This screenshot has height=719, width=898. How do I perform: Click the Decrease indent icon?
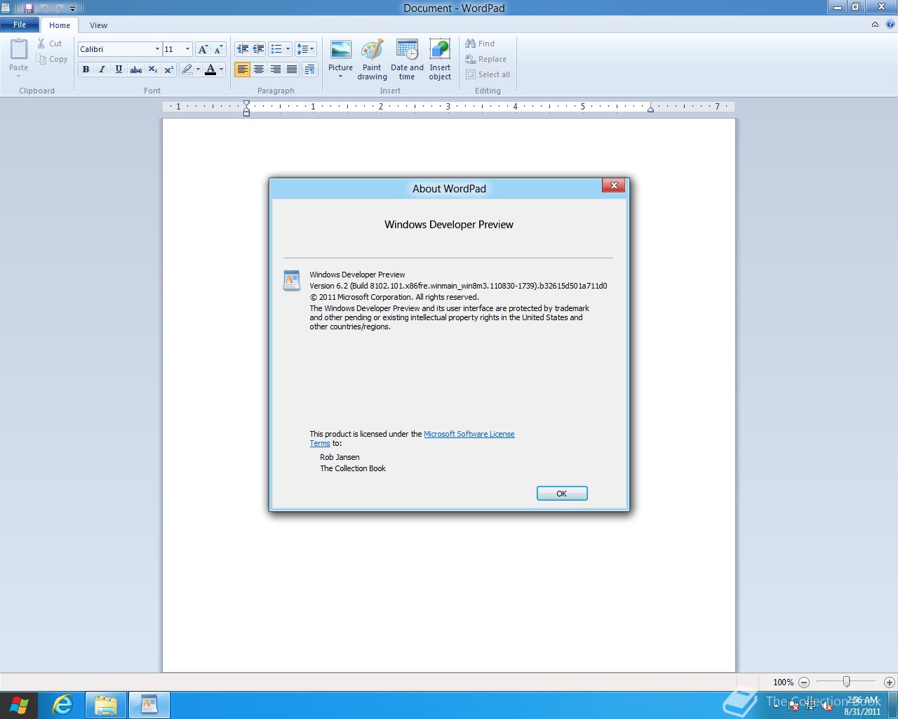(243, 49)
